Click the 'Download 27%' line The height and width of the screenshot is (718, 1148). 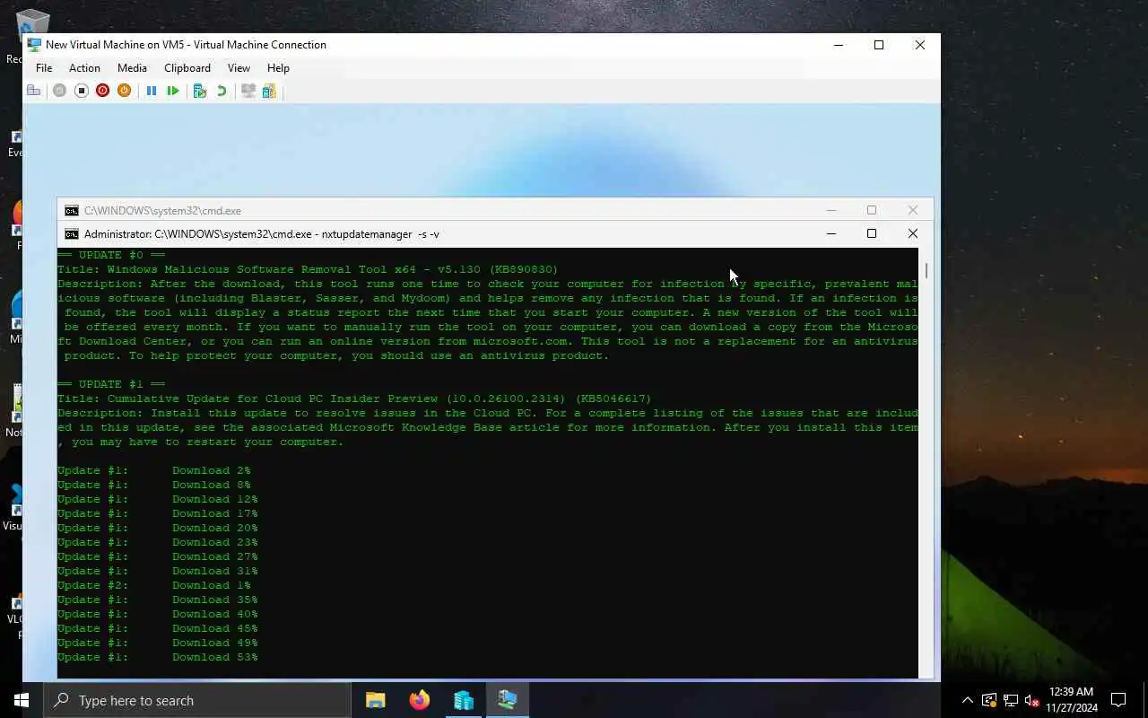(158, 556)
